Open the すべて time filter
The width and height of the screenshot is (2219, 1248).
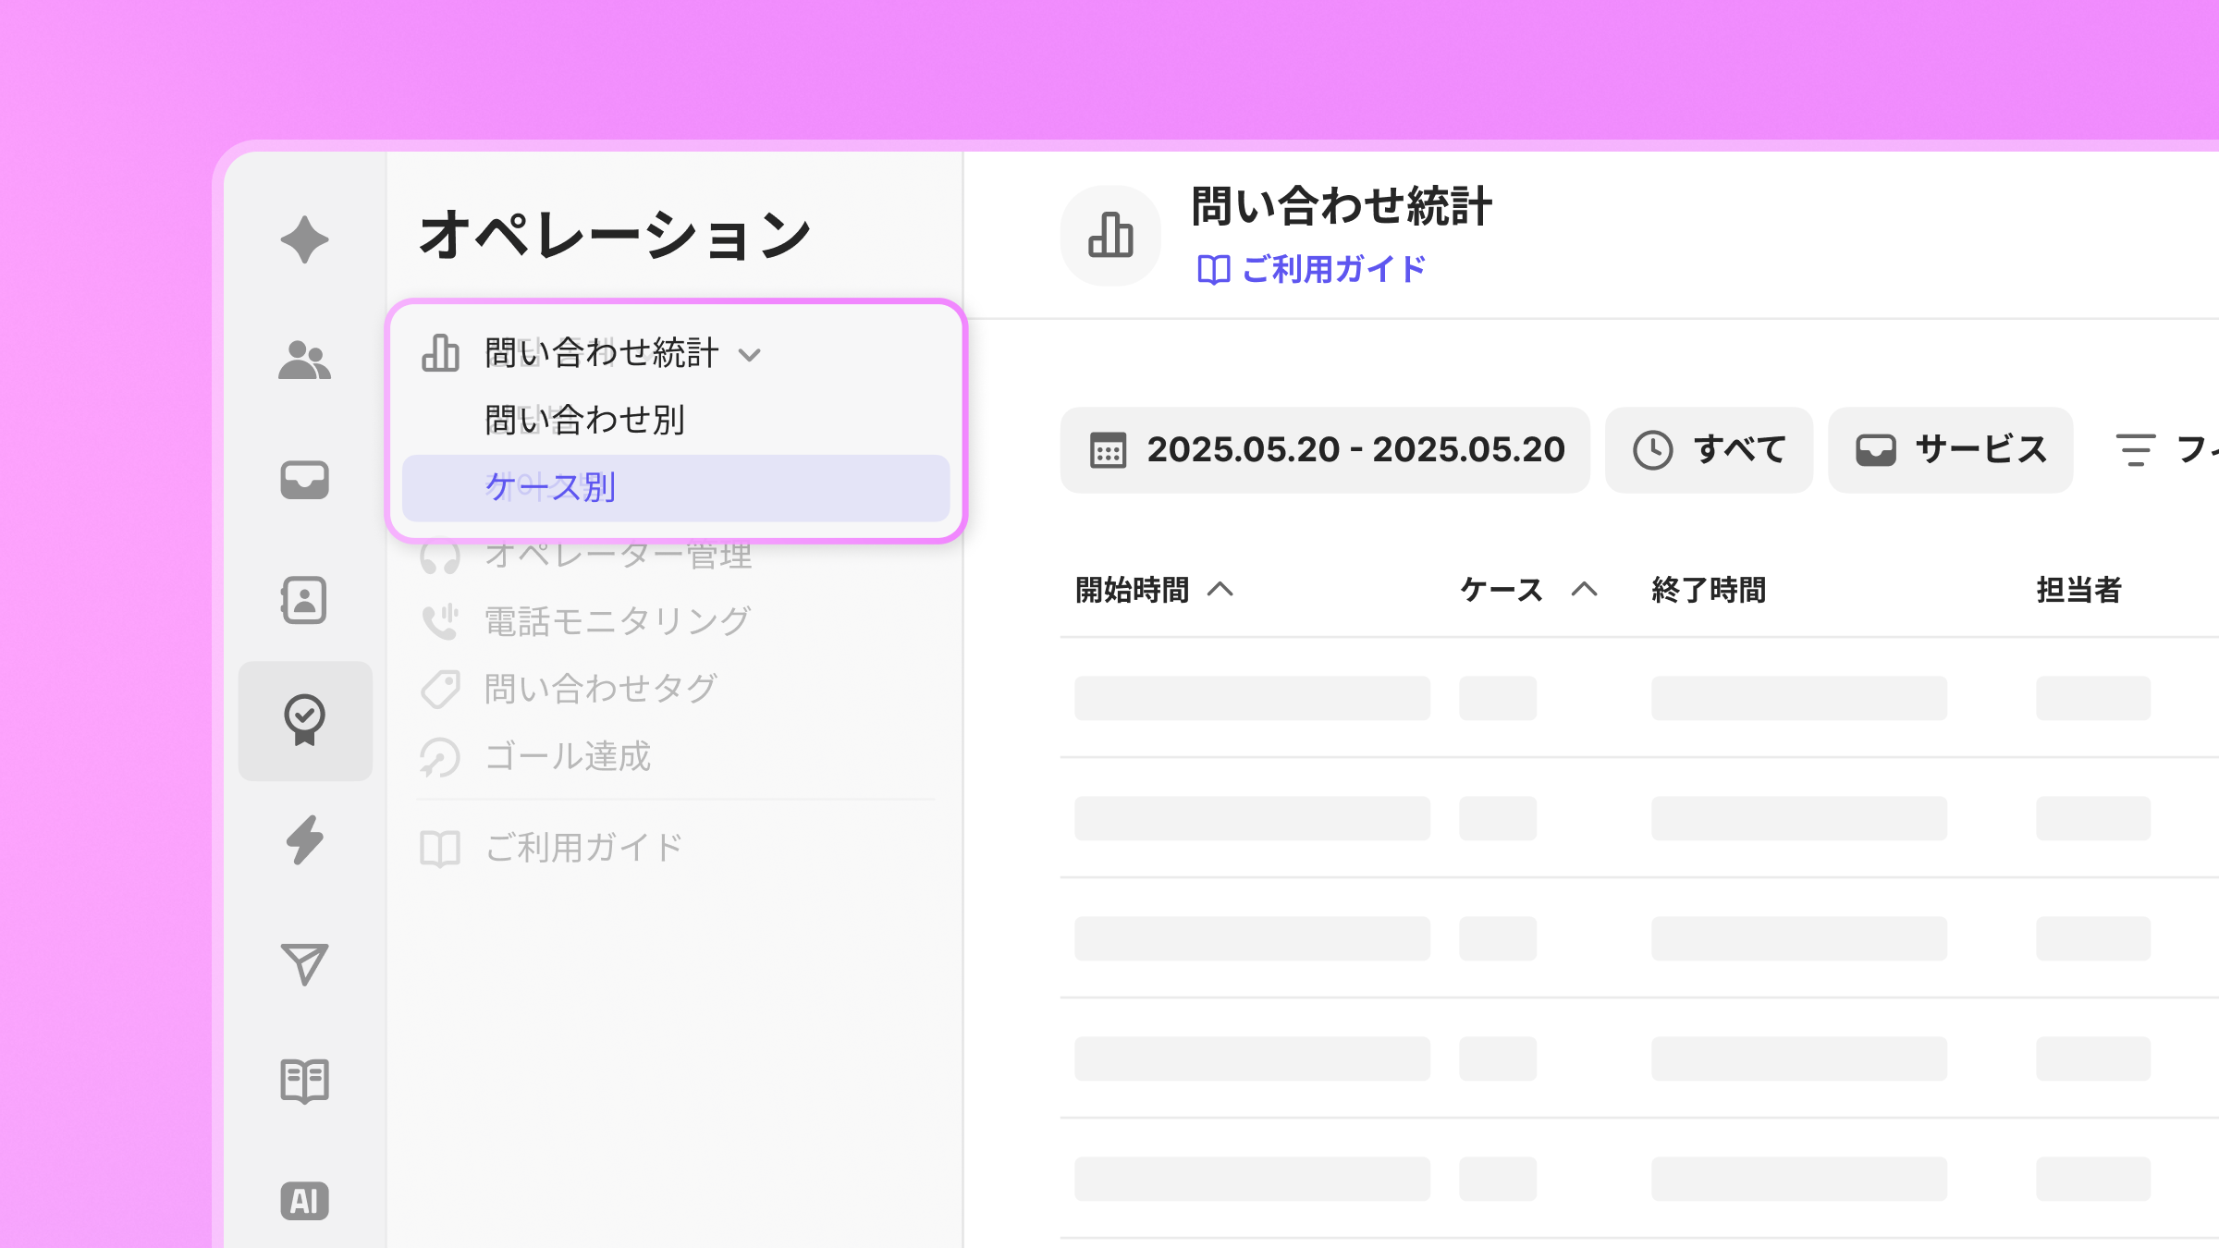pyautogui.click(x=1709, y=450)
